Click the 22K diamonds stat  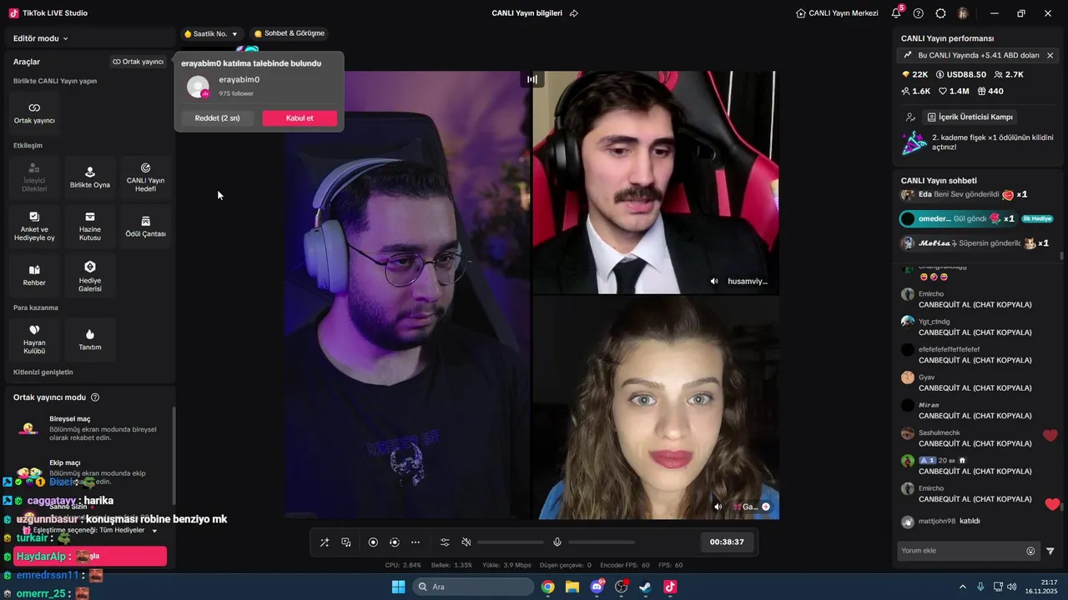[914, 75]
